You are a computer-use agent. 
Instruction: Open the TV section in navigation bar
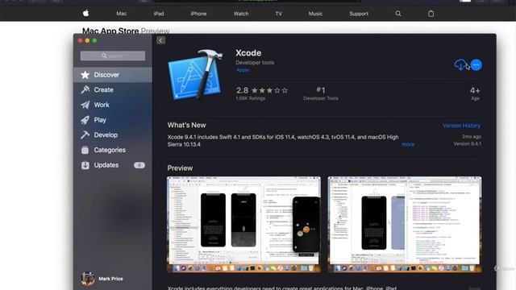(x=279, y=14)
